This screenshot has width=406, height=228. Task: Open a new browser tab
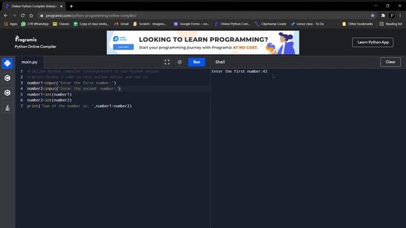pyautogui.click(x=71, y=6)
